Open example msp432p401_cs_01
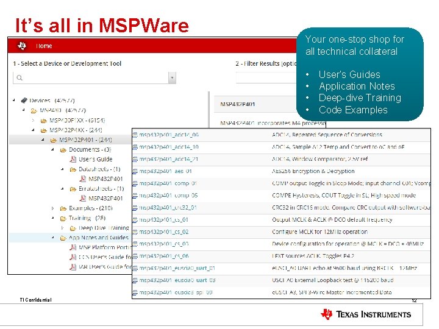 point(164,219)
